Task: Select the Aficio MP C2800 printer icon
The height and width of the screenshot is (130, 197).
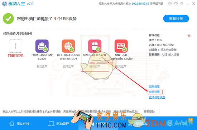Action: [42, 46]
